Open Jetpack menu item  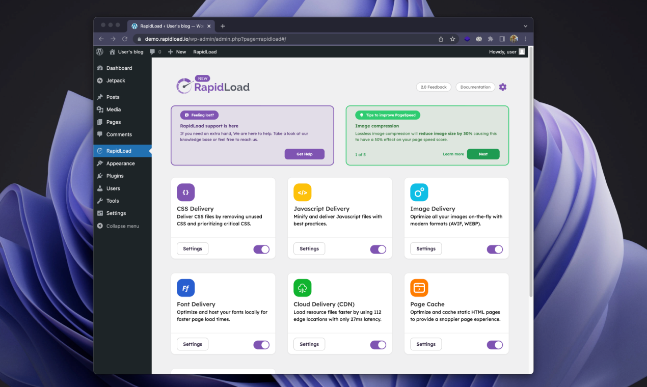pyautogui.click(x=122, y=80)
